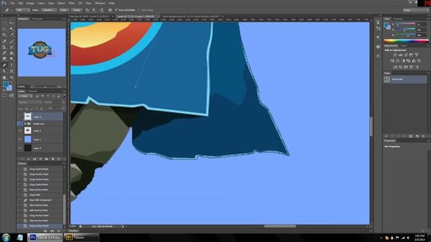Toggle Auto Add/Delete checkbox

tap(117, 10)
